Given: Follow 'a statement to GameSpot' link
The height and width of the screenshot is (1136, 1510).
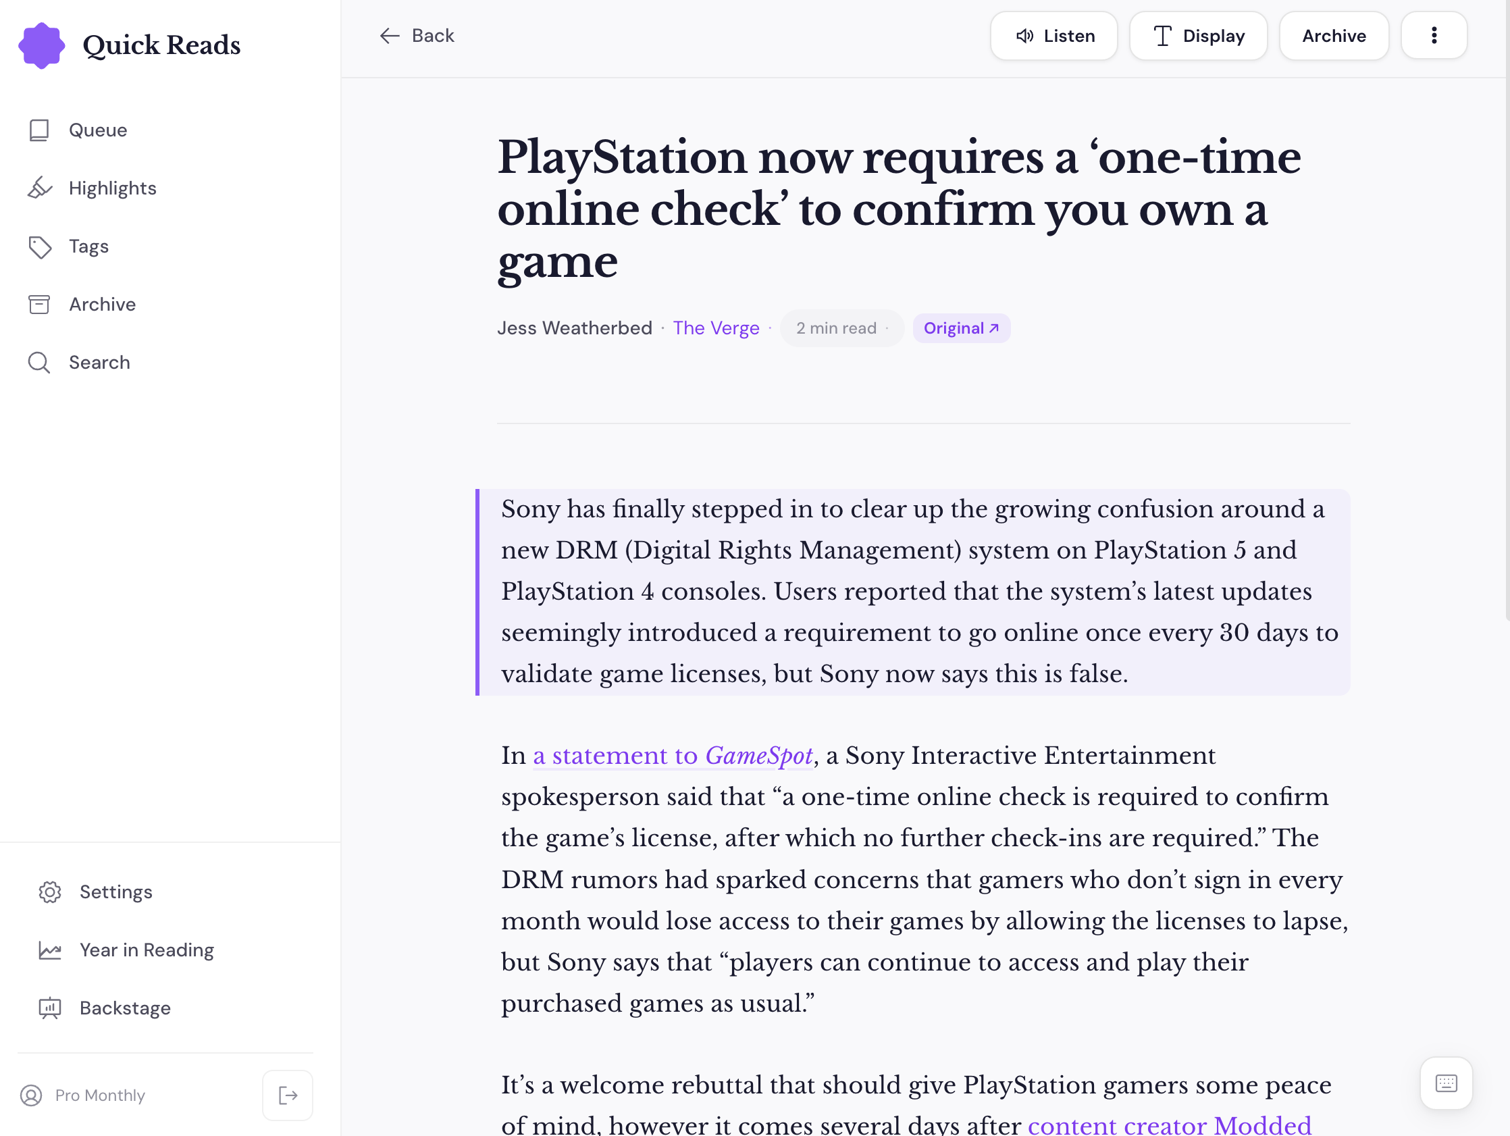Looking at the screenshot, I should [x=673, y=756].
